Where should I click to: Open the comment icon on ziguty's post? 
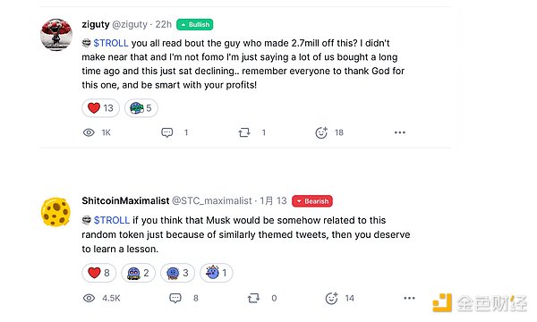pos(167,132)
